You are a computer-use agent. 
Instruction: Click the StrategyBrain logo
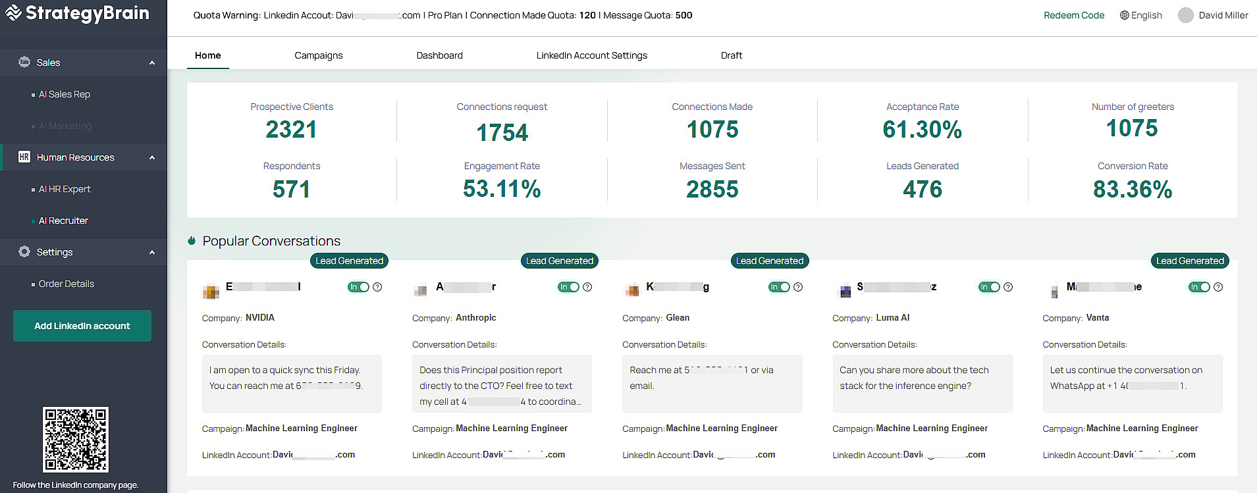(77, 13)
